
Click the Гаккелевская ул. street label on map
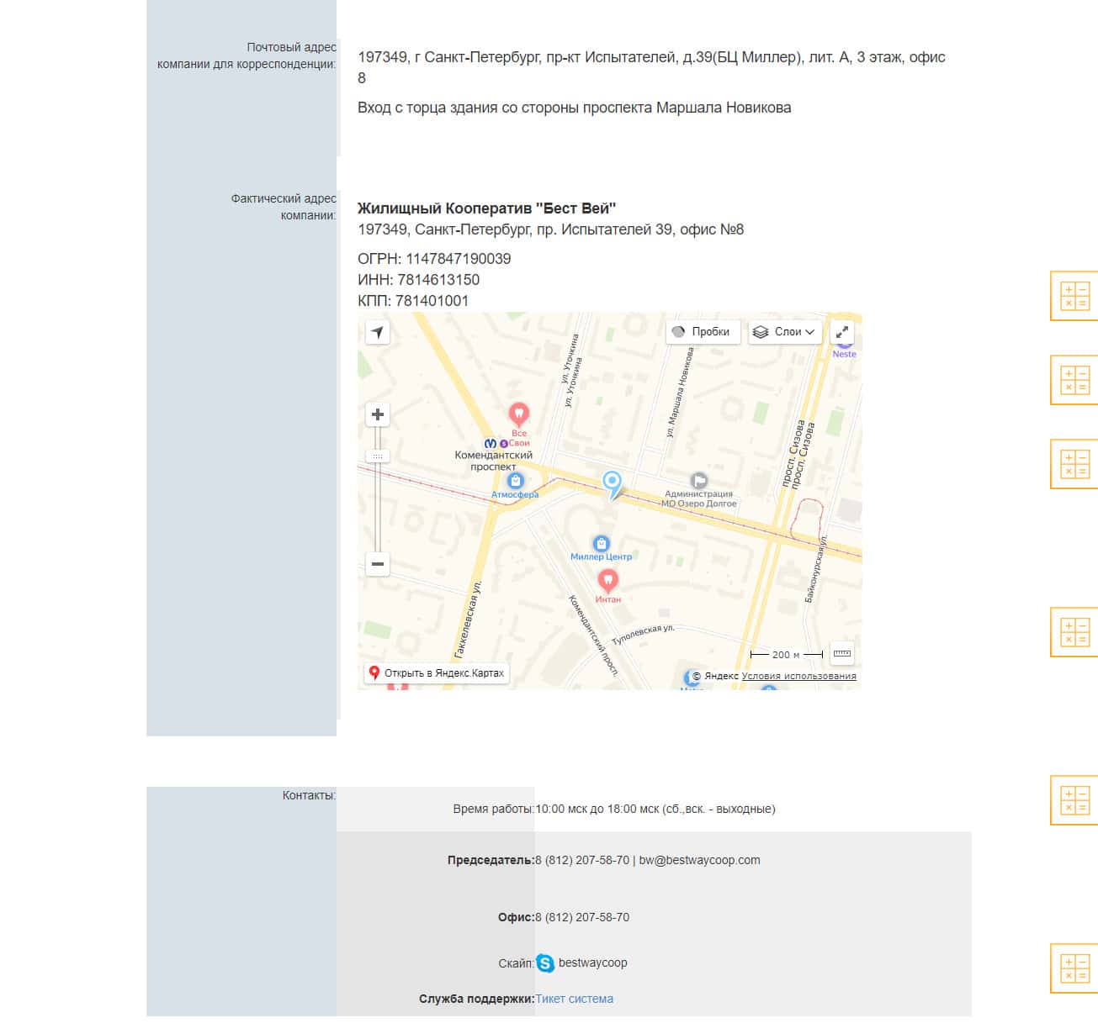pyautogui.click(x=468, y=619)
